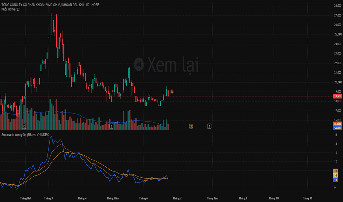Click the orange S split marker
Viewport: 343px width, 202px height.
point(191,126)
